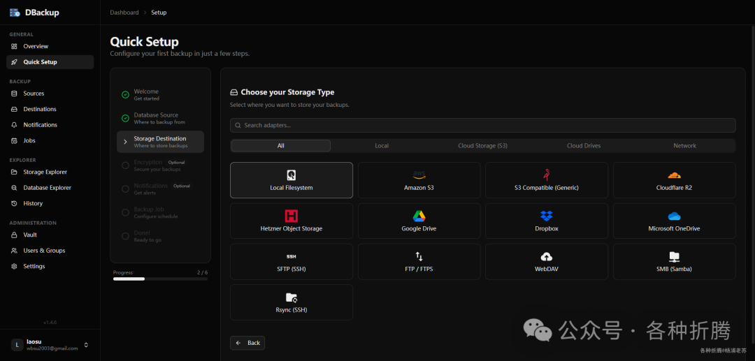Click the wbsu2003@gmail.com email text
The image size is (755, 361).
click(52, 348)
